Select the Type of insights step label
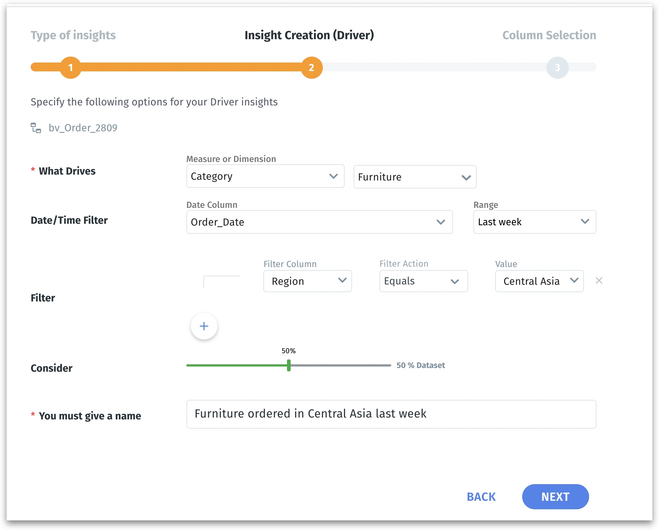Viewport: 659px width, 530px height. click(73, 35)
